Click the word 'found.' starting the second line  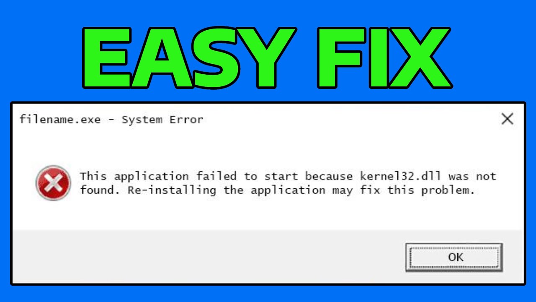[100, 190]
